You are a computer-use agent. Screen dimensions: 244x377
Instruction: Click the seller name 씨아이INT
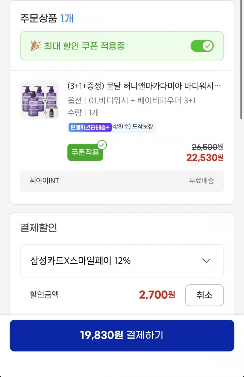44,181
